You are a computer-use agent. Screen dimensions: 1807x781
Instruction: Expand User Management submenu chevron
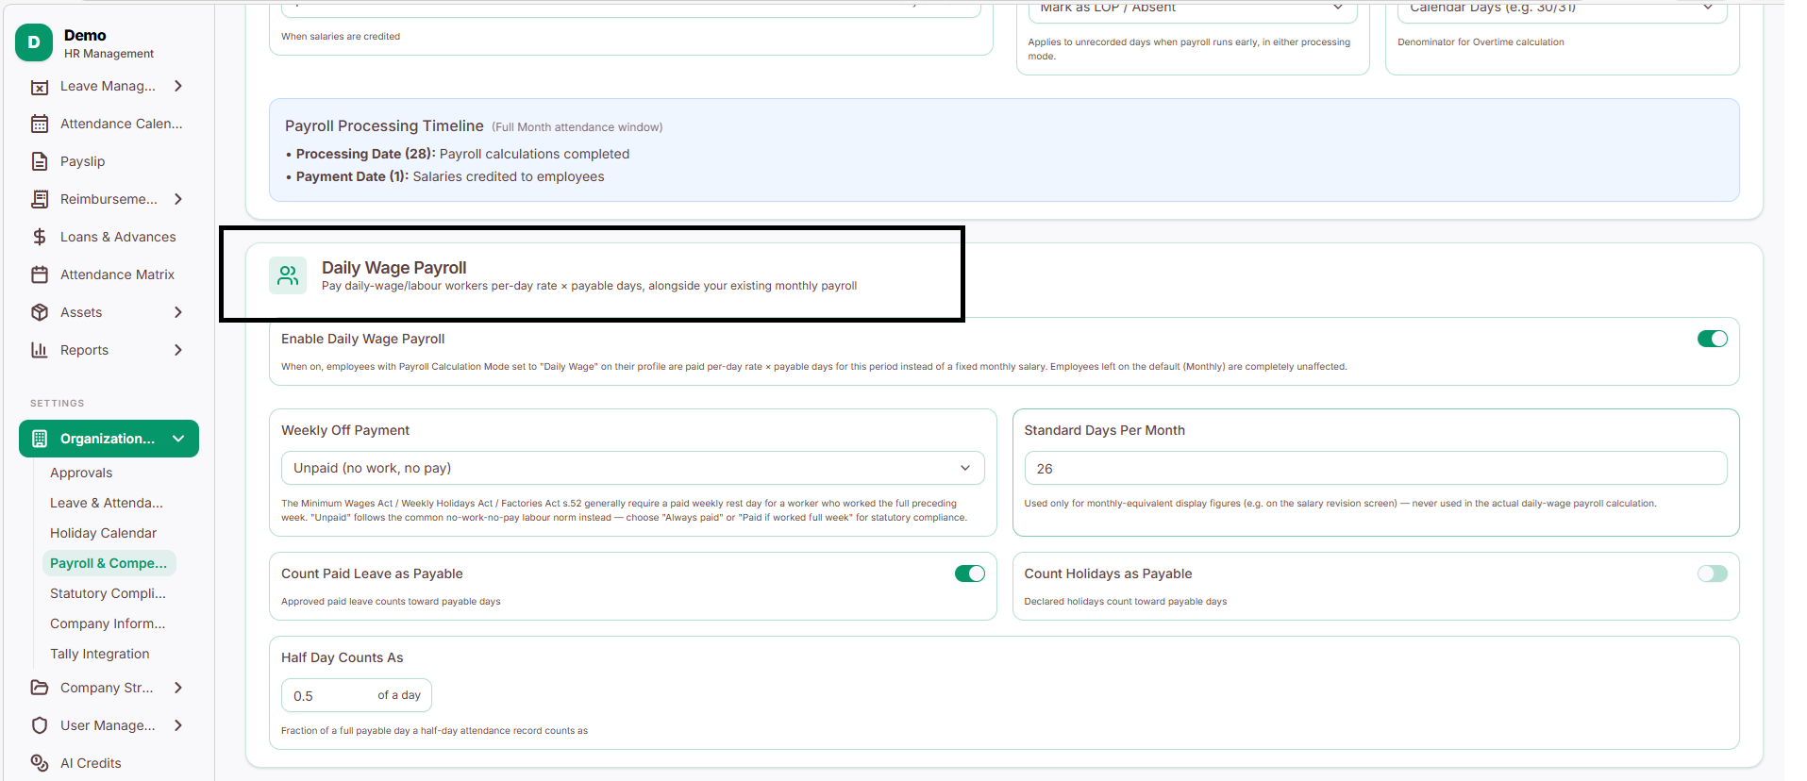pyautogui.click(x=178, y=725)
